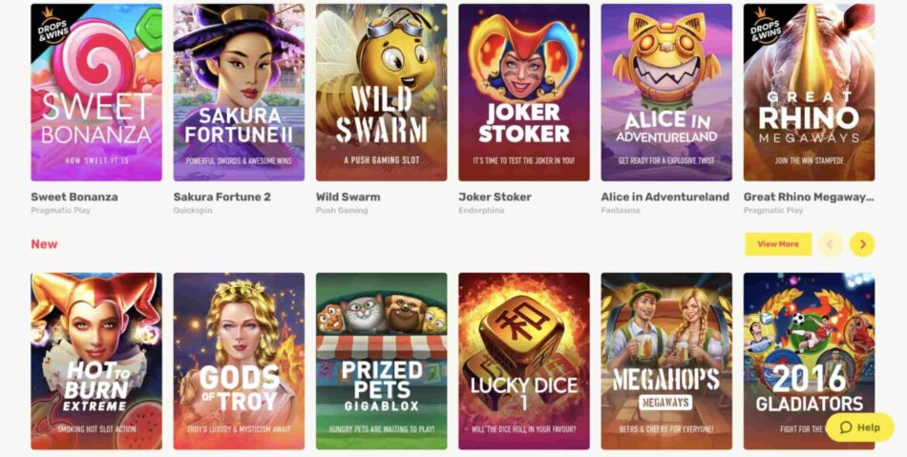The image size is (907, 457).
Task: Open Alice in Adventureland game tile
Action: click(666, 93)
